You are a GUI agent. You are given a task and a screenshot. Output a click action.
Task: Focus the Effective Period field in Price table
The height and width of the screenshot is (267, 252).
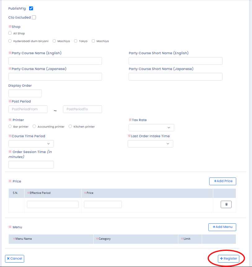click(x=53, y=204)
